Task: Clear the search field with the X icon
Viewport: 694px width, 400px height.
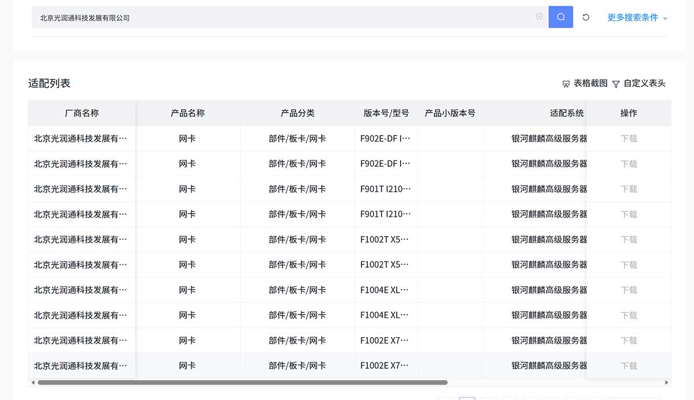Action: tap(539, 17)
